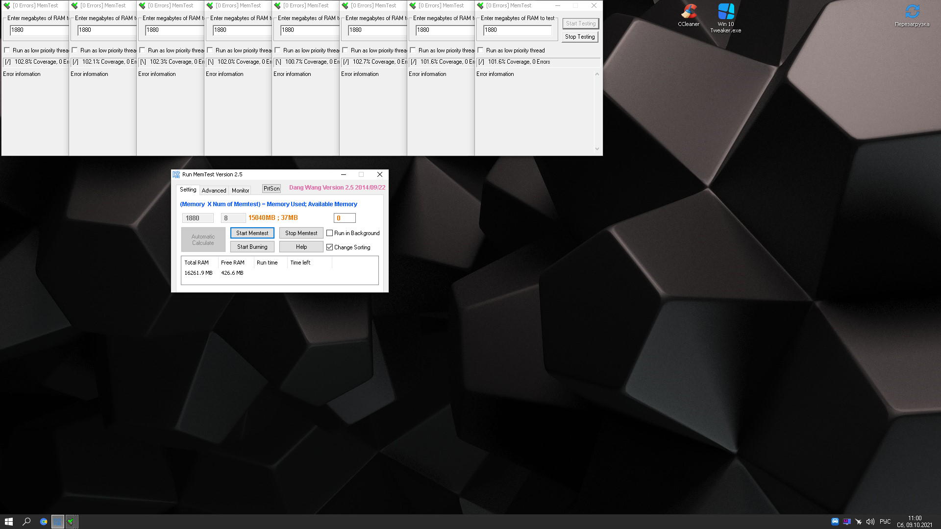Check low priority thread in rightmost MemTest
The image size is (941, 529).
pyautogui.click(x=481, y=50)
